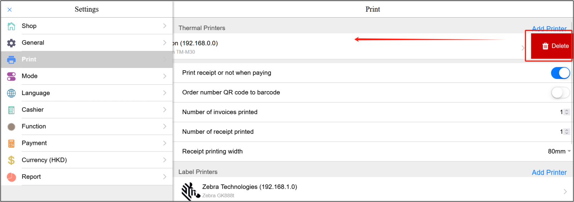This screenshot has height=202, width=574.
Task: Click the Cashier calculator icon
Action: click(x=11, y=110)
